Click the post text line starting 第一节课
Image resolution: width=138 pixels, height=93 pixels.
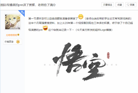(x=80, y=18)
